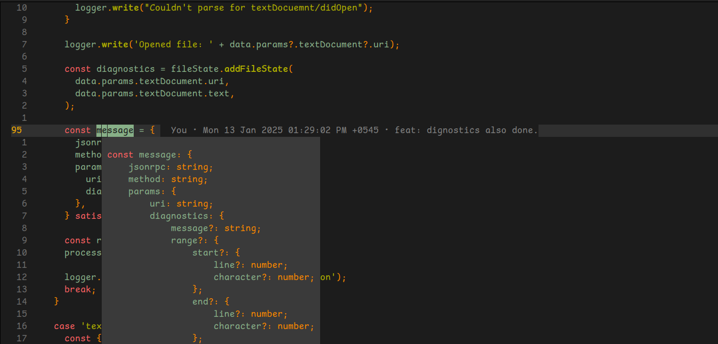This screenshot has height=344, width=718.
Task: Select the break statement on line 13
Action: click(x=79, y=289)
